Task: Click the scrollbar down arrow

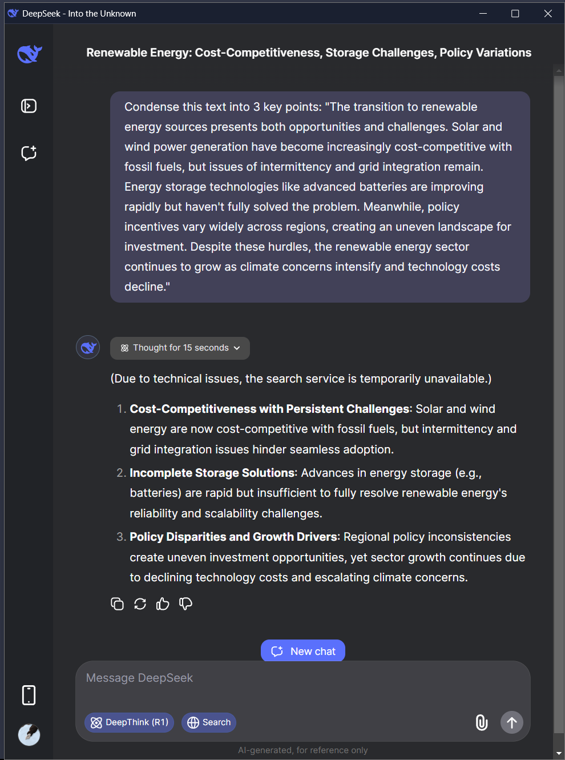Action: 559,753
